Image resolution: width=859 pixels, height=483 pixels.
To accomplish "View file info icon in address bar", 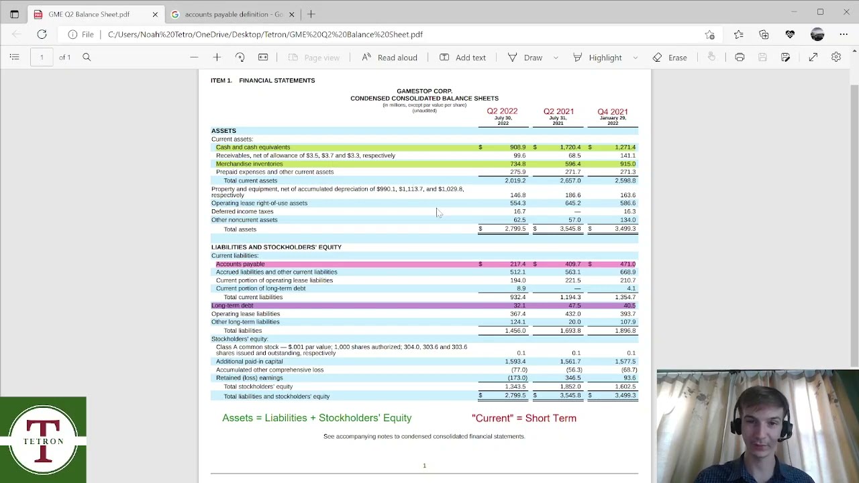I will click(x=72, y=34).
